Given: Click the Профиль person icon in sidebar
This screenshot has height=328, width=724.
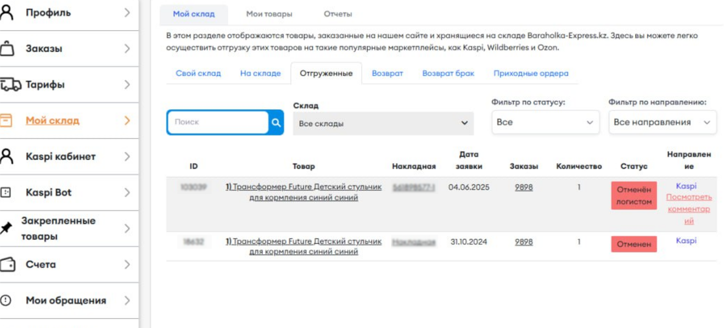Looking at the screenshot, I should pyautogui.click(x=7, y=12).
